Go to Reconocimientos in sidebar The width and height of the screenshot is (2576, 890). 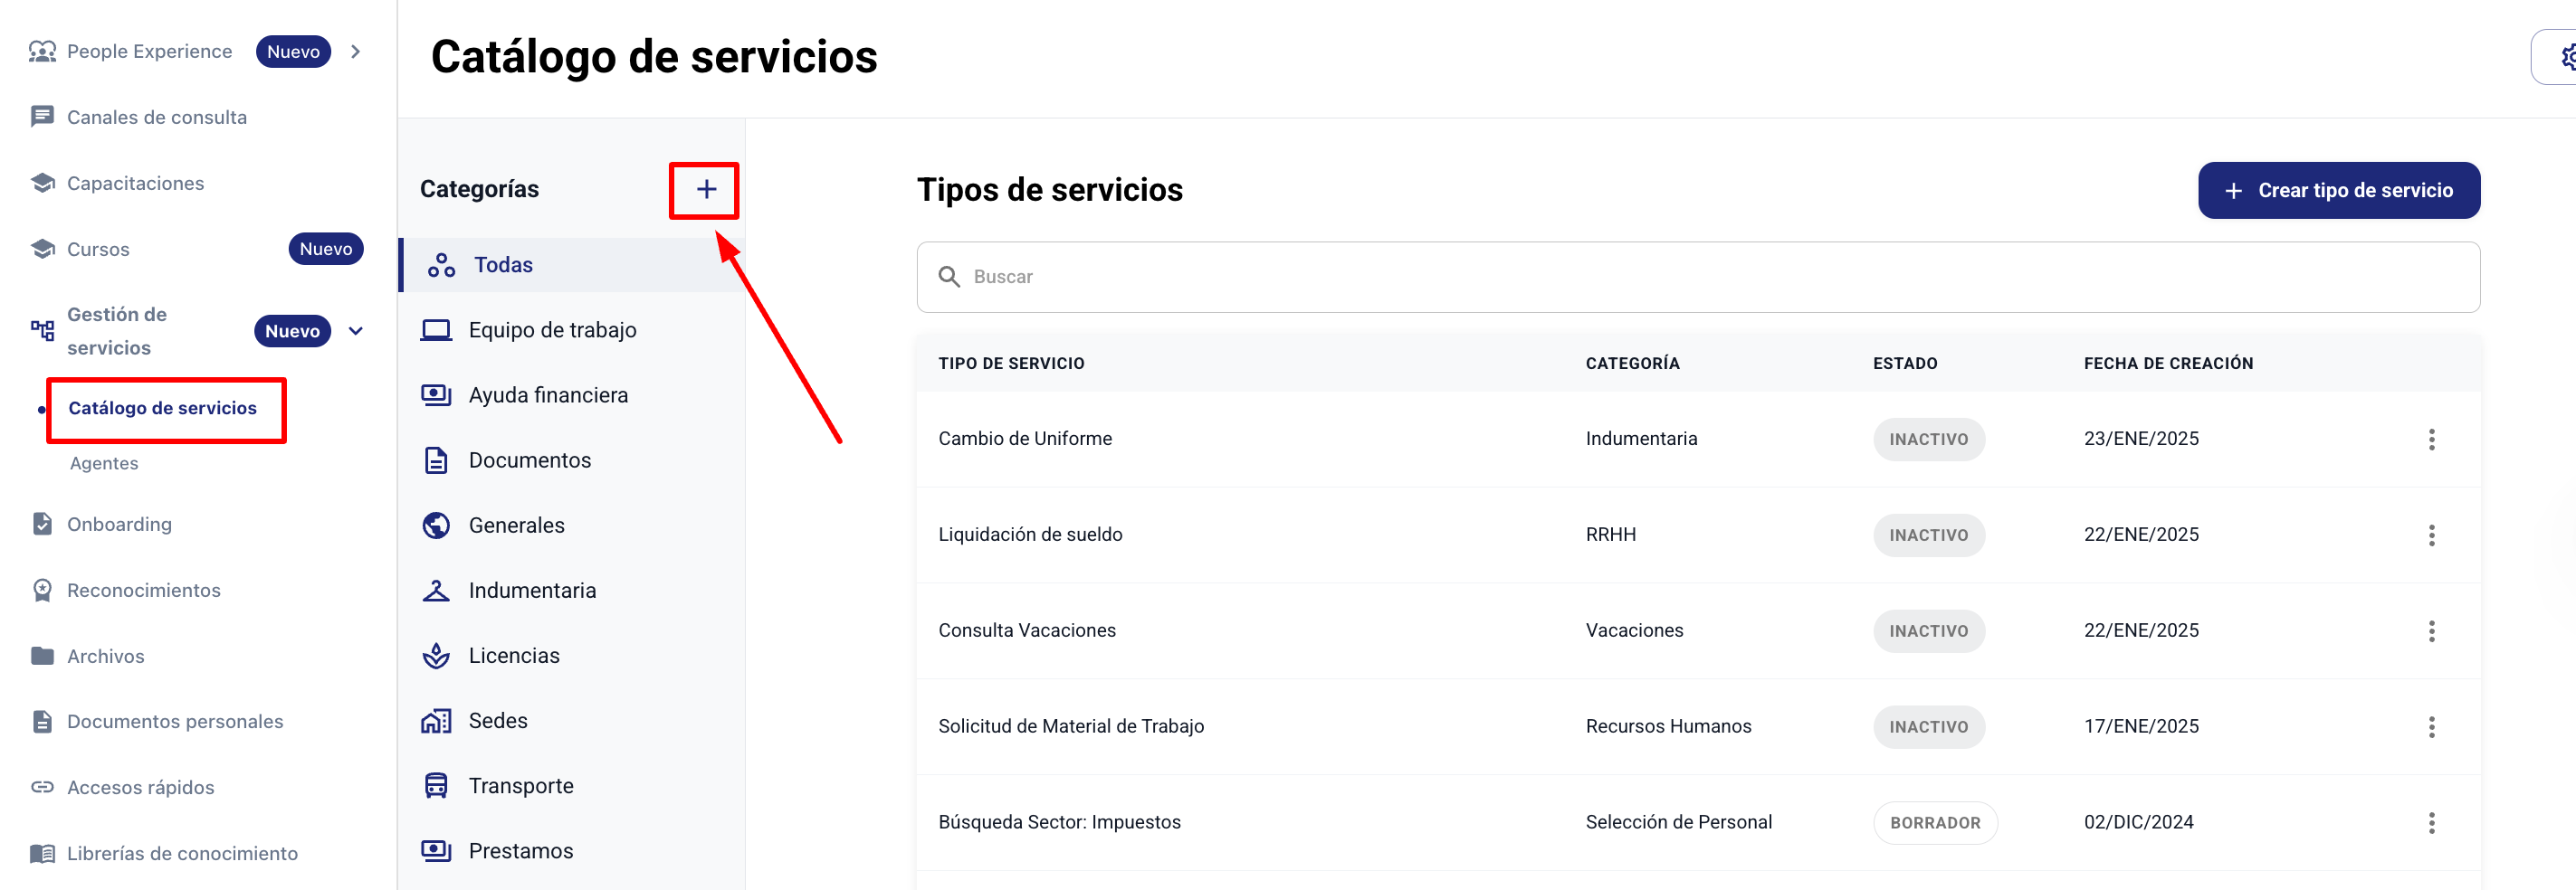click(x=143, y=591)
